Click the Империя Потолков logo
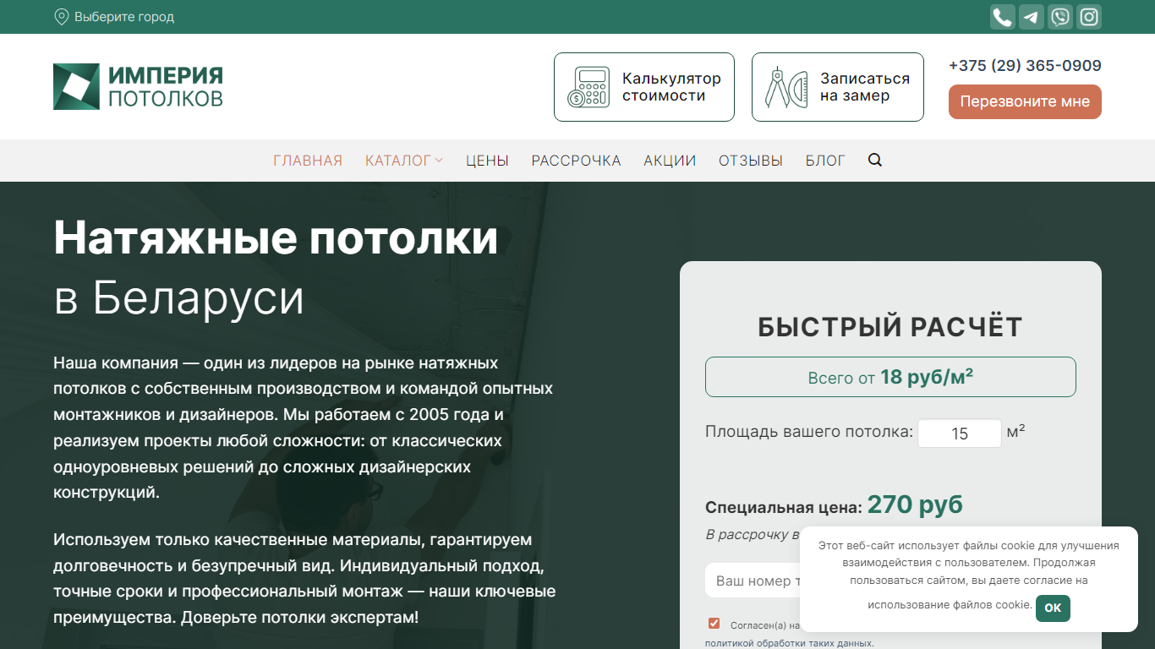 138,86
